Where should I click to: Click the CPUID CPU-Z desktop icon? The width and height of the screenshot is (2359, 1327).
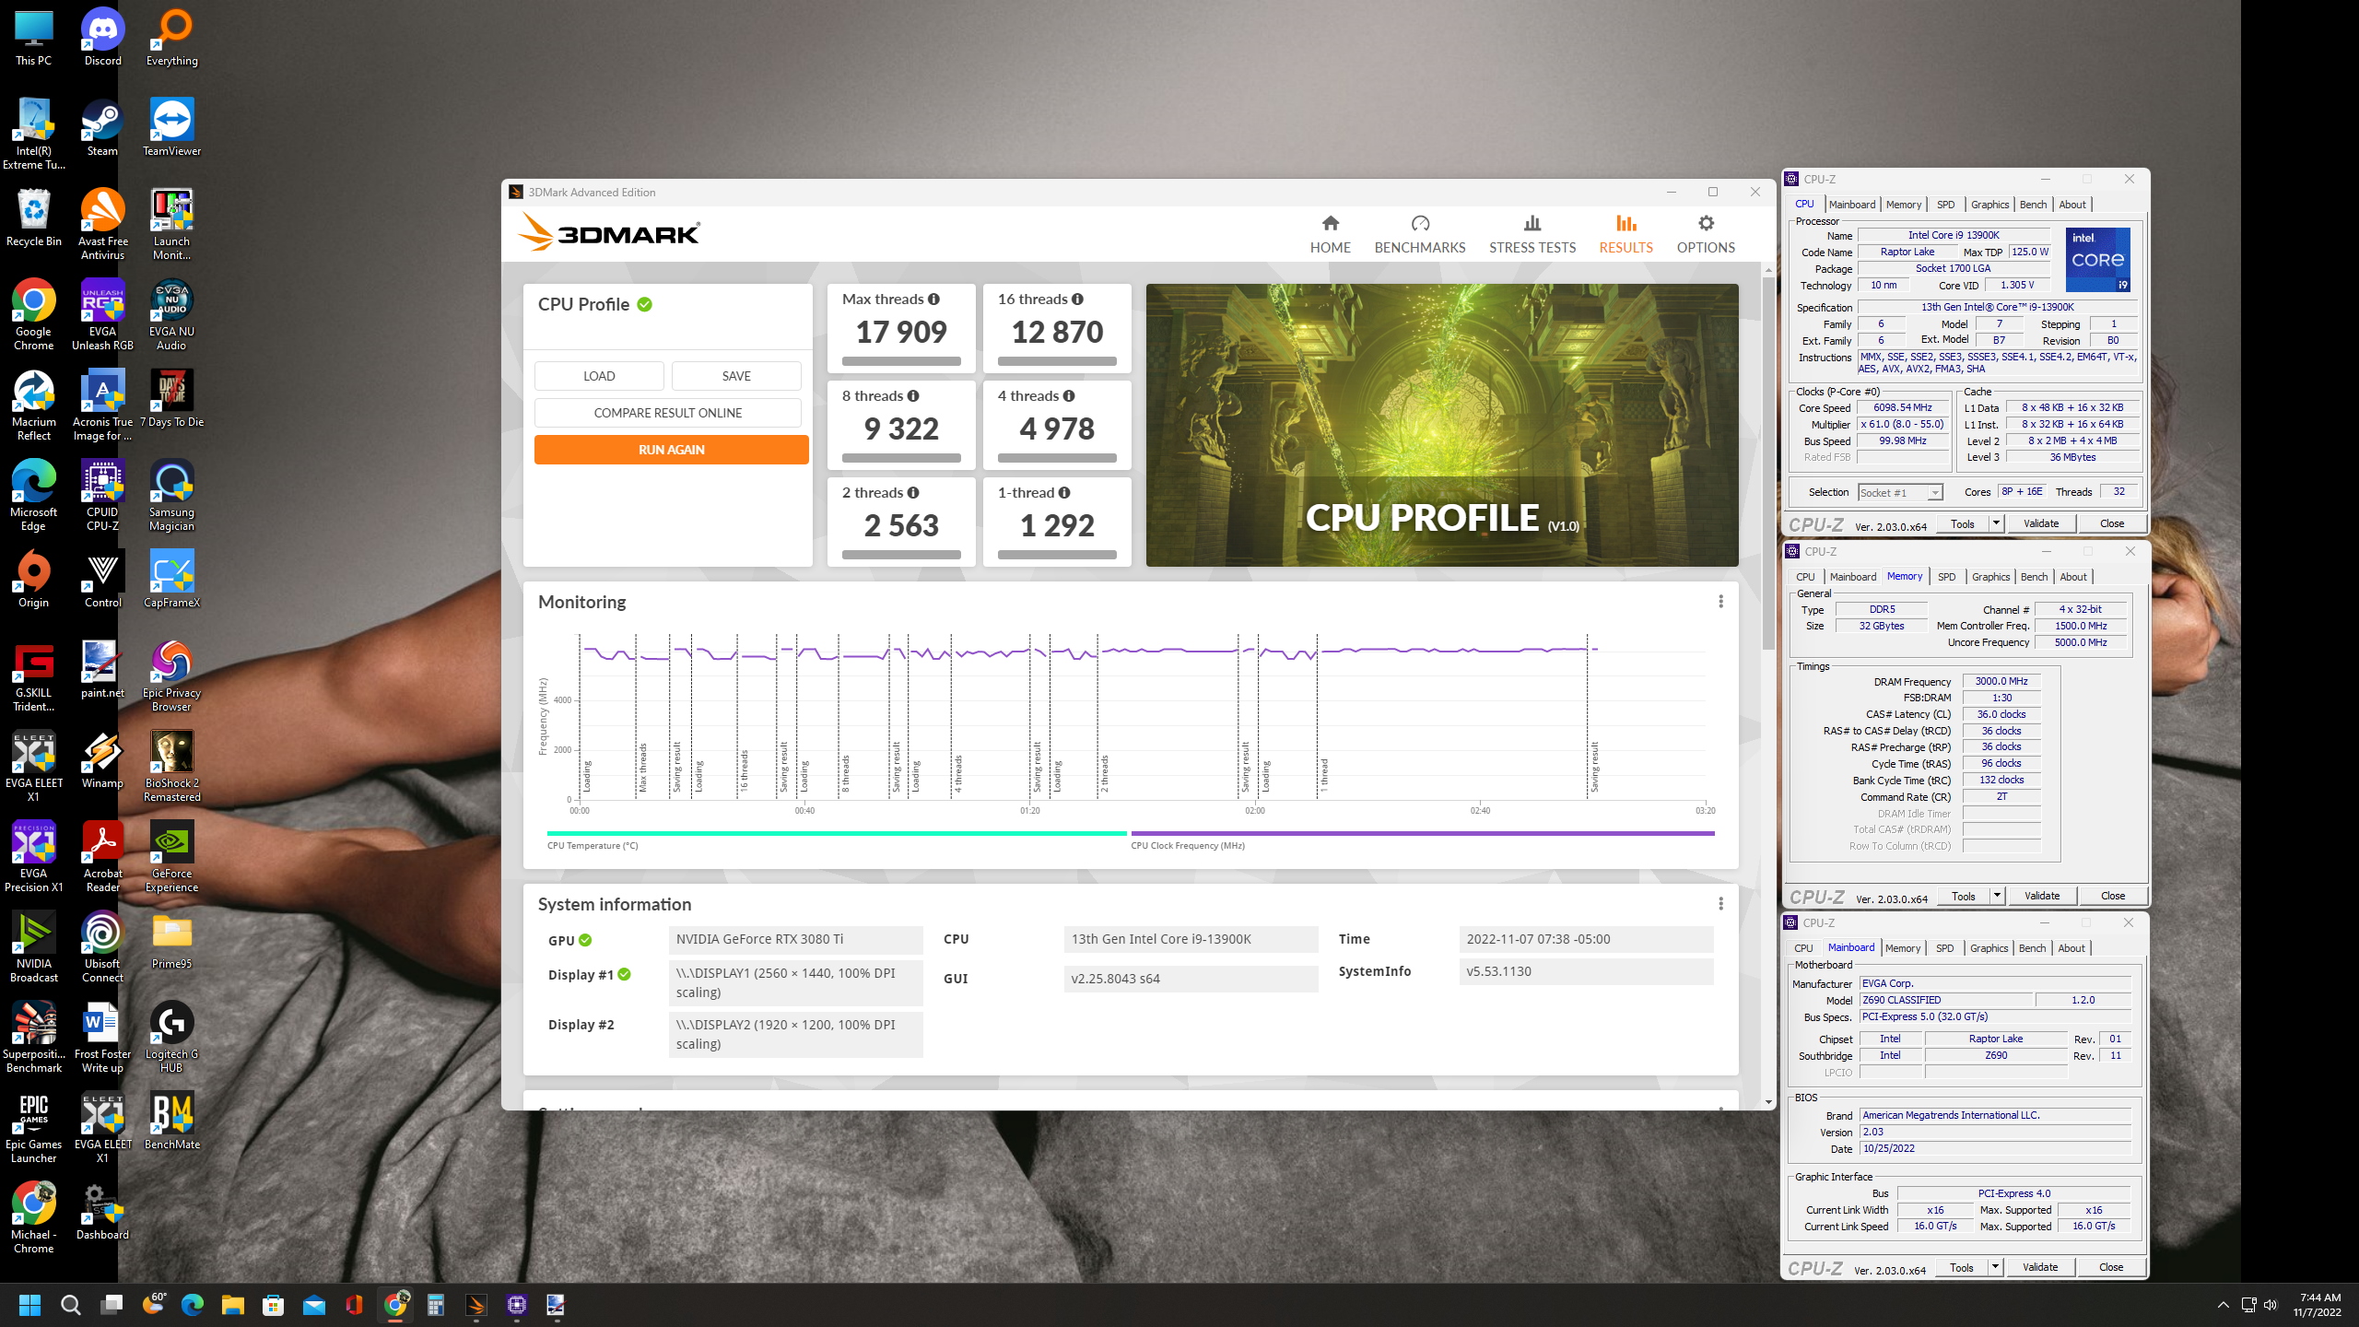pyautogui.click(x=102, y=496)
